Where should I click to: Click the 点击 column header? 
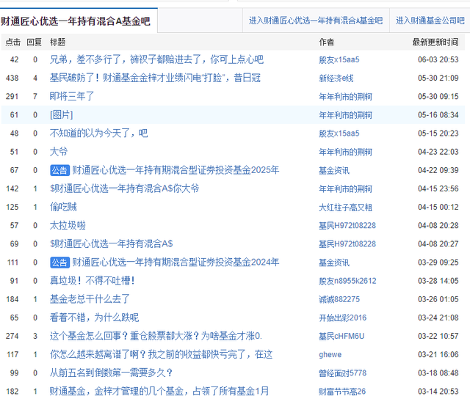pyautogui.click(x=13, y=43)
